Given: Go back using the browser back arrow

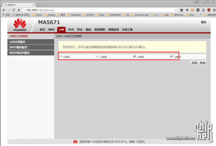Looking at the screenshot, I should 4,10.
